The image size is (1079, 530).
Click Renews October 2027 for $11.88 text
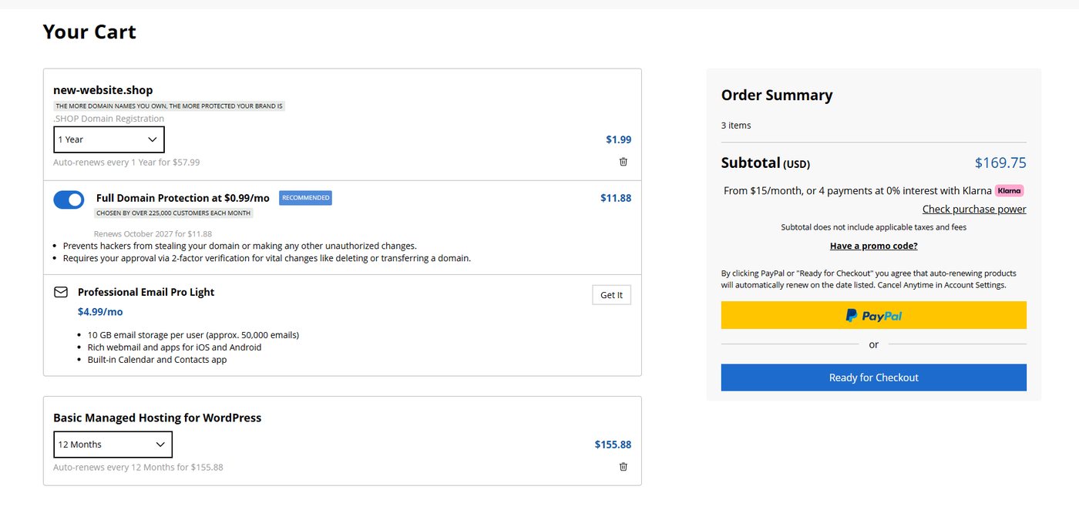click(x=153, y=233)
